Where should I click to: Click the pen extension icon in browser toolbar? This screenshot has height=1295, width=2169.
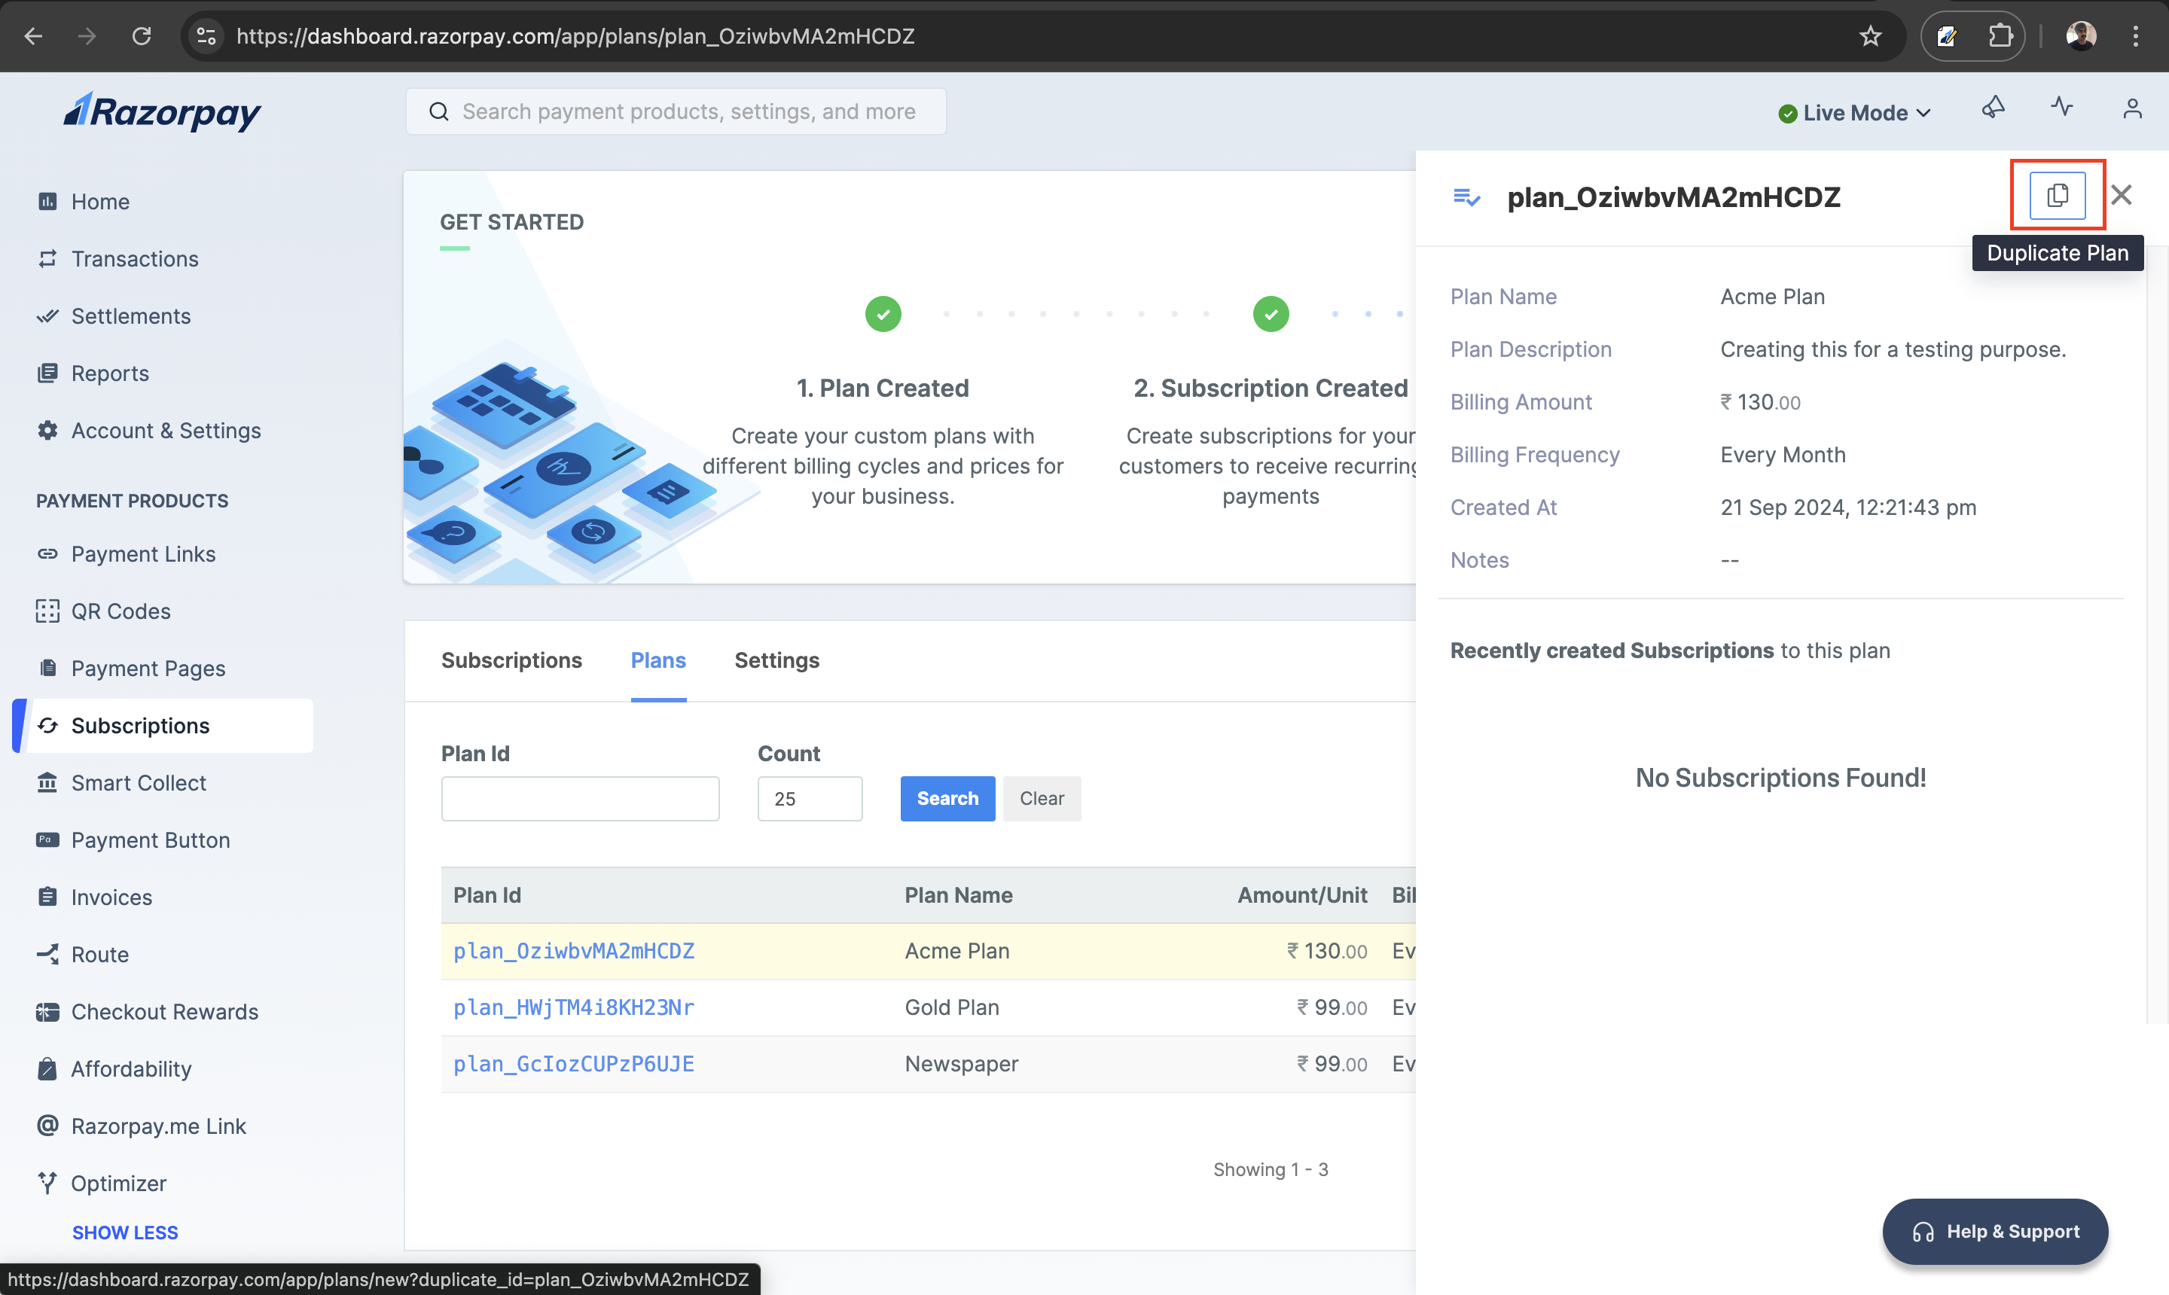pos(1946,36)
